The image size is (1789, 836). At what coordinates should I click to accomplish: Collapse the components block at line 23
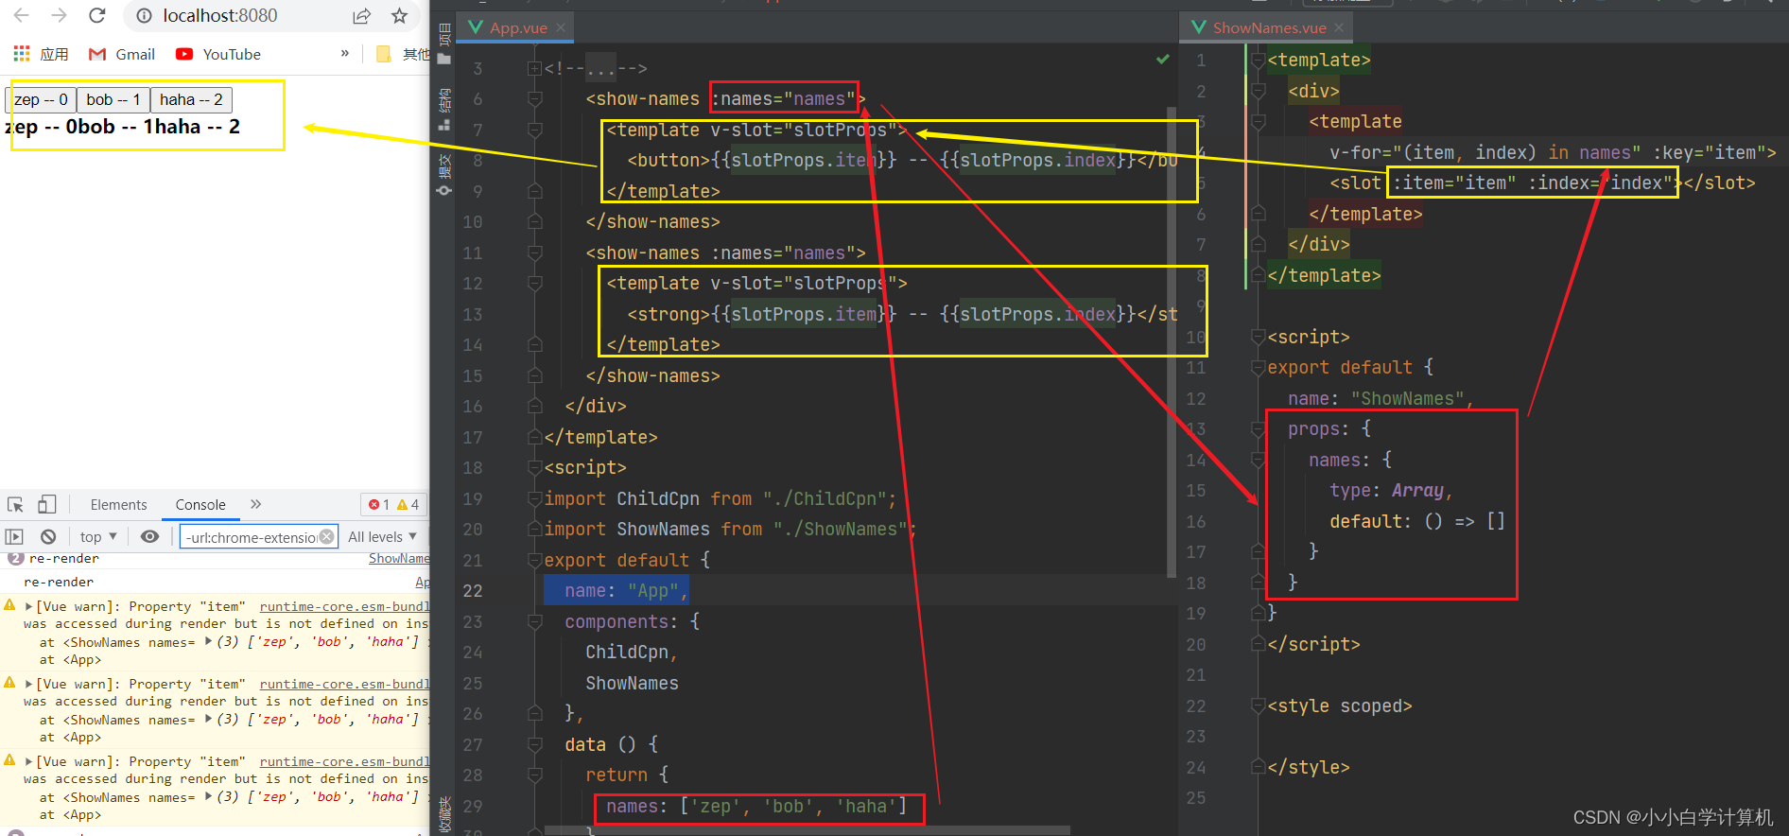pyautogui.click(x=535, y=621)
